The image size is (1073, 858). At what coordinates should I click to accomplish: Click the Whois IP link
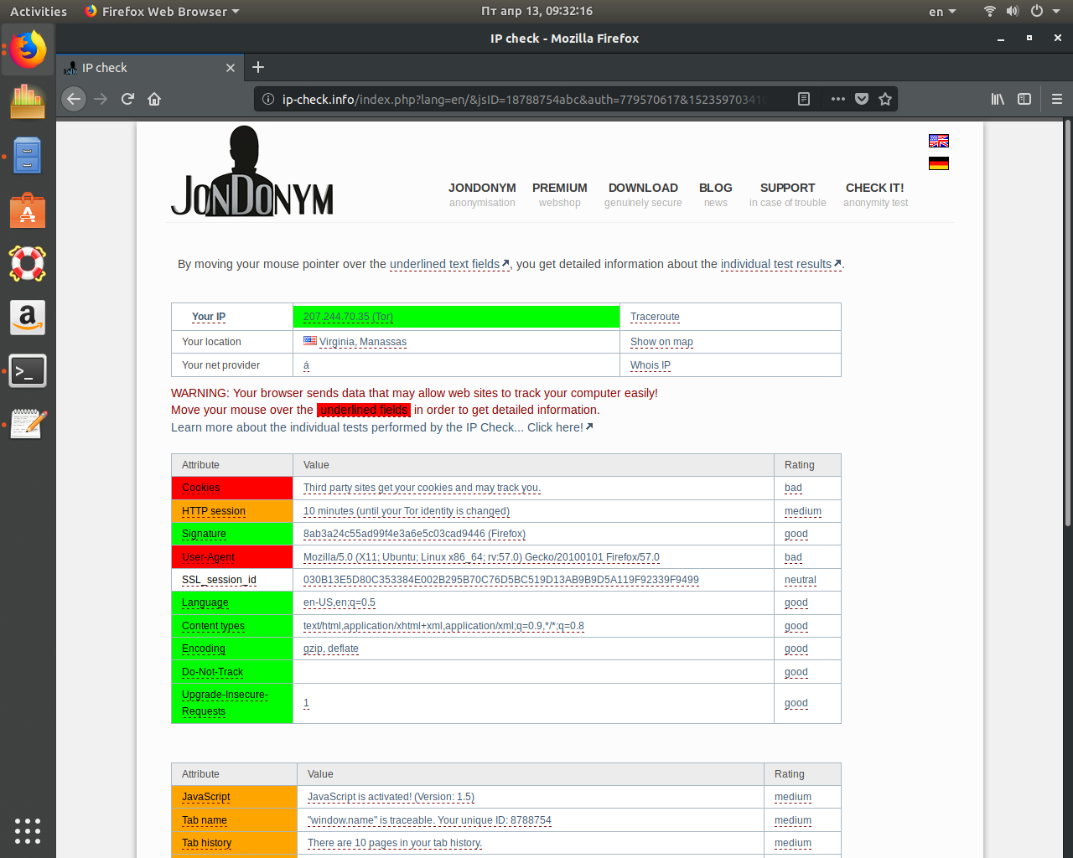pos(652,365)
